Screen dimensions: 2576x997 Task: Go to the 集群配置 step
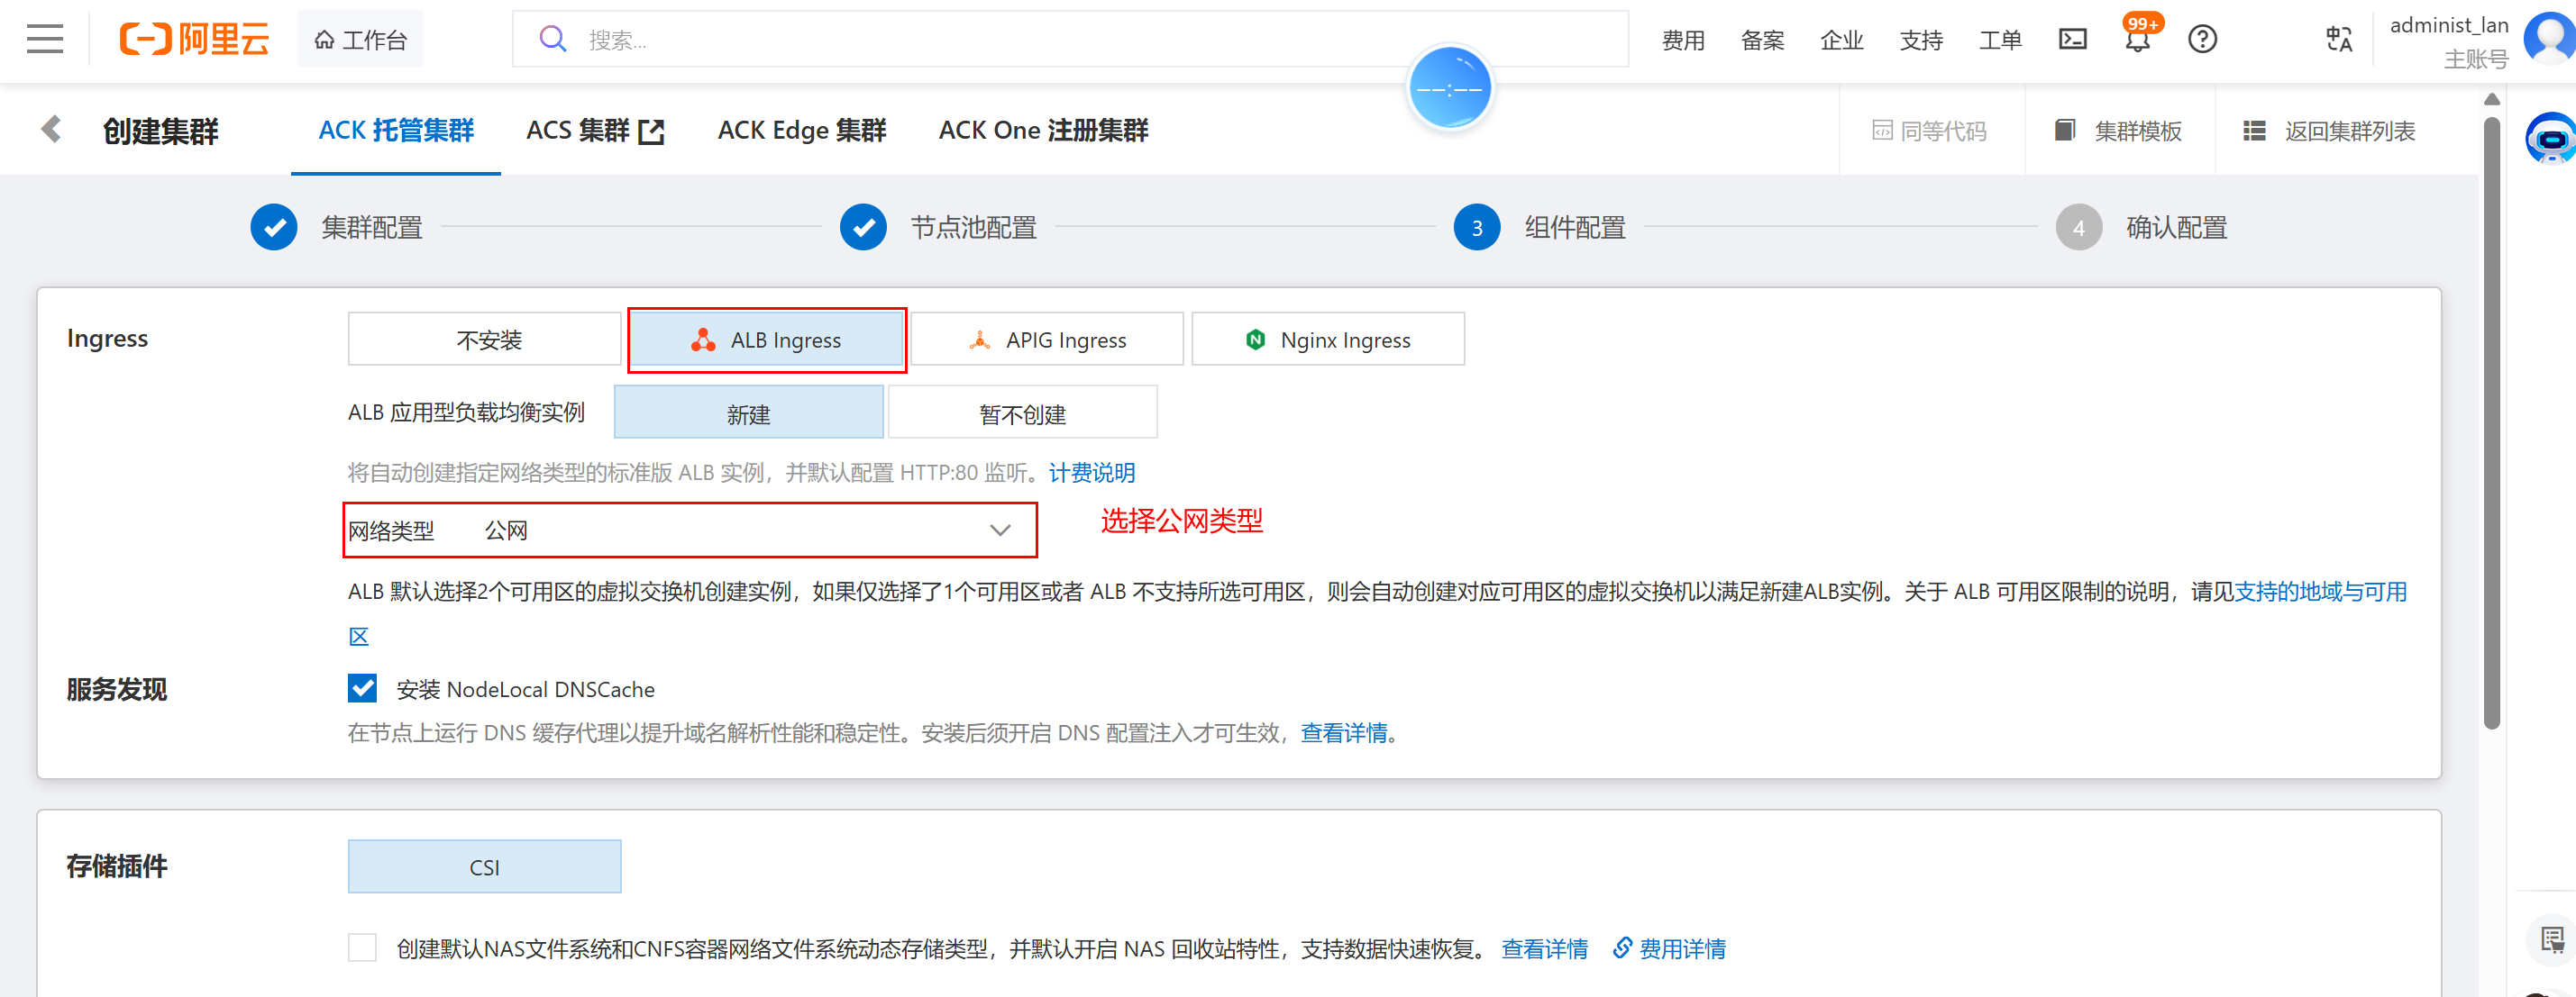336,228
